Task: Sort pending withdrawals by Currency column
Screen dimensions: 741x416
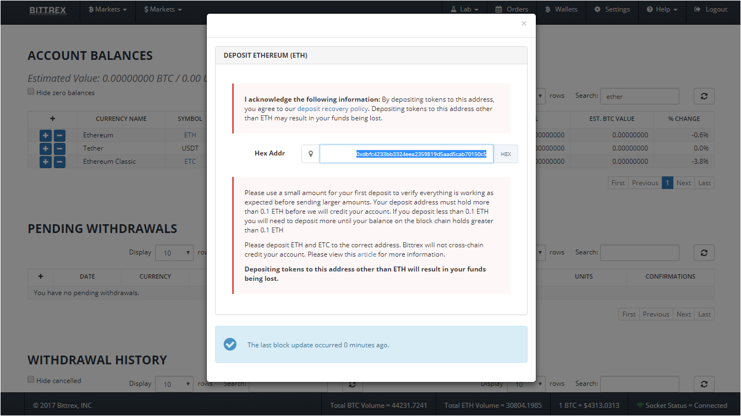Action: [155, 276]
